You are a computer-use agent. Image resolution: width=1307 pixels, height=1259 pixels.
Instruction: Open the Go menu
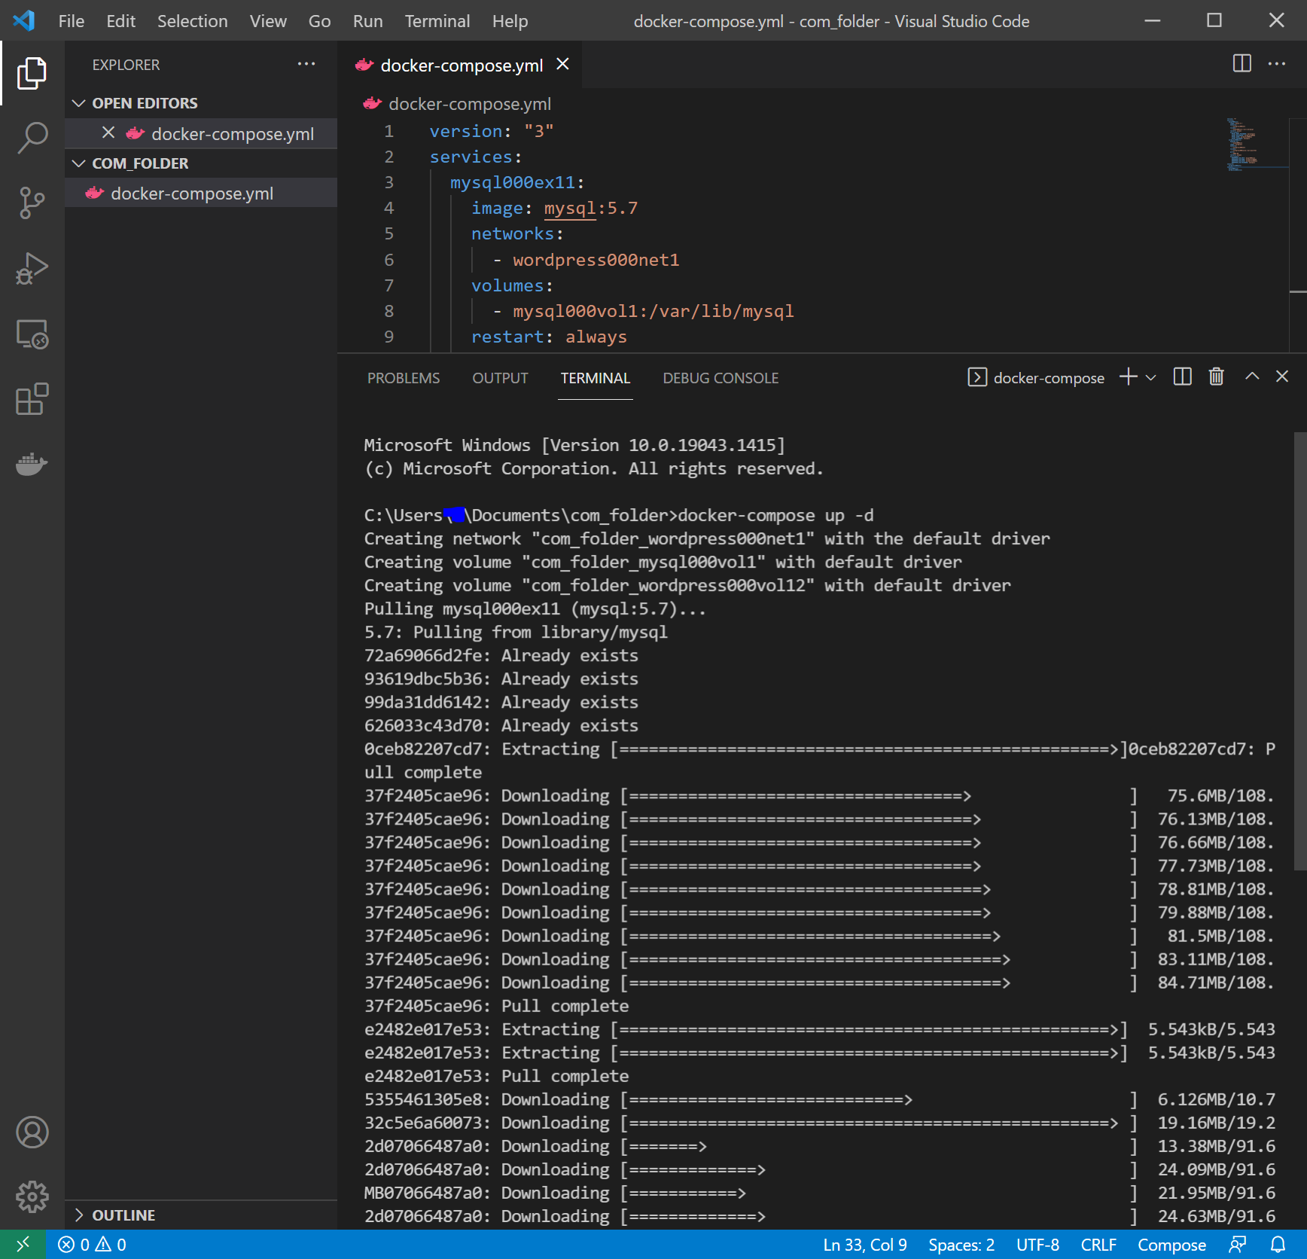click(x=319, y=21)
